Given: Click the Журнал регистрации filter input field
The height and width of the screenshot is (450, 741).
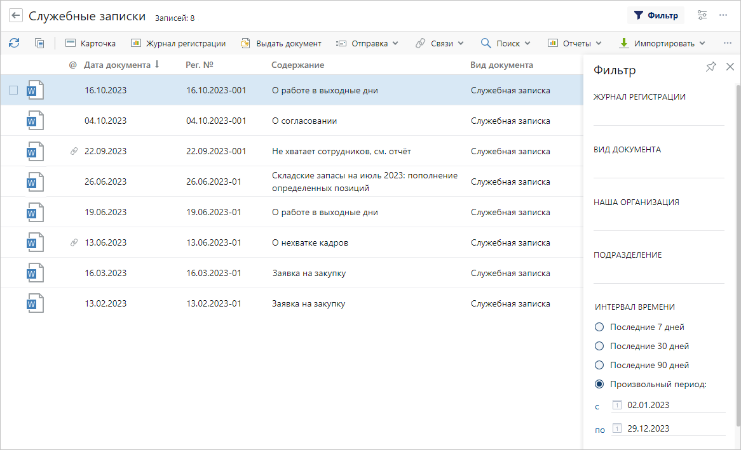Looking at the screenshot, I should 658,116.
